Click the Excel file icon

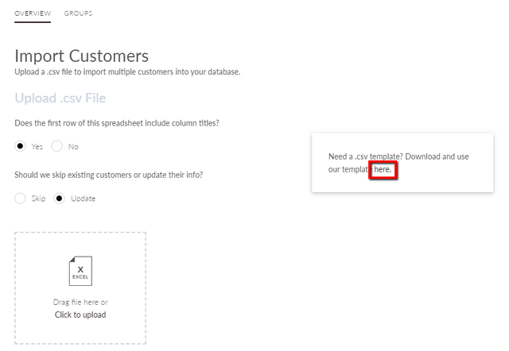click(x=80, y=271)
